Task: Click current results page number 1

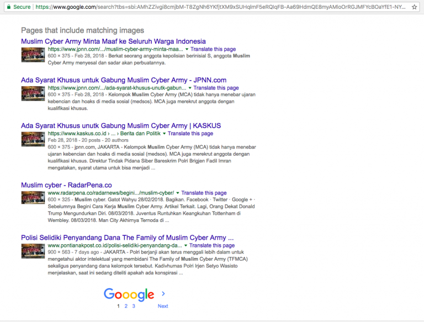Action: 119,306
